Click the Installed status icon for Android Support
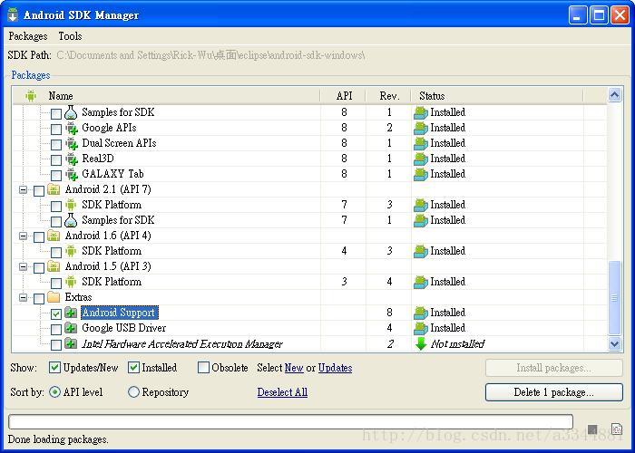The height and width of the screenshot is (453, 635). pyautogui.click(x=421, y=313)
